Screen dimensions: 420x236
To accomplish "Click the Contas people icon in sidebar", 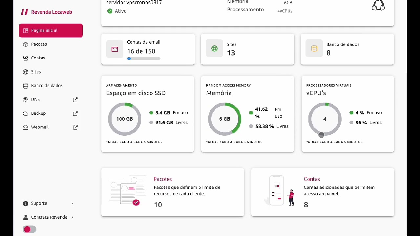I will (x=25, y=58).
